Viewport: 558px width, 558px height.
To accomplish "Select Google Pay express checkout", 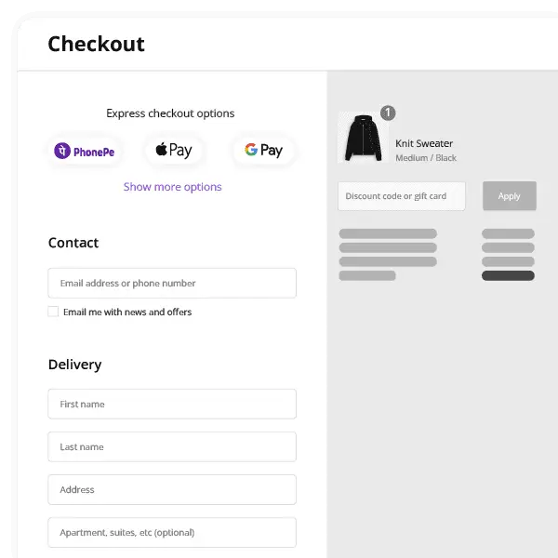I will 263,151.
